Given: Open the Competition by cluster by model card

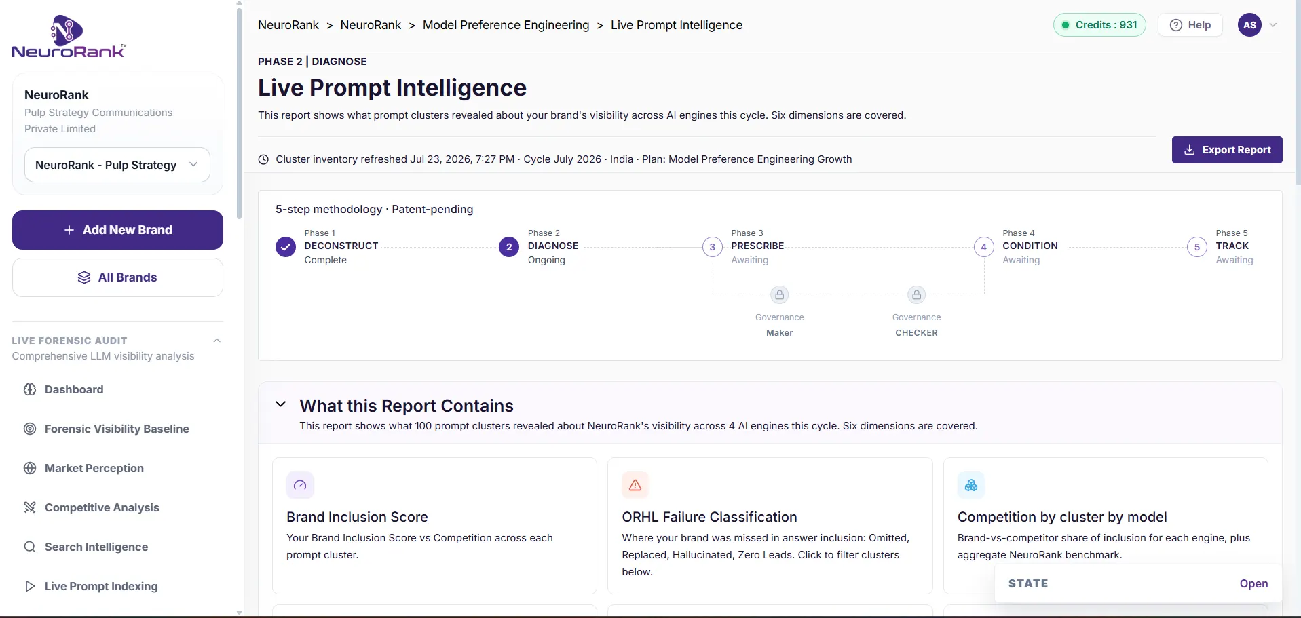Looking at the screenshot, I should click(1106, 526).
